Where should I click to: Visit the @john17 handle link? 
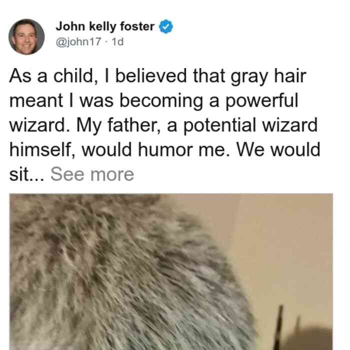coord(78,41)
